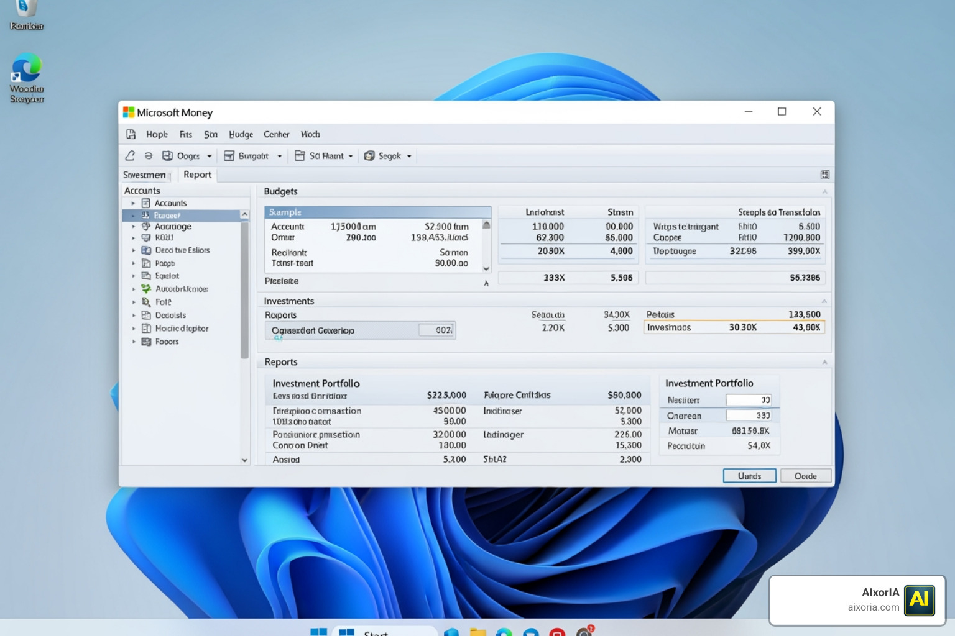Screen dimensions: 955x636
Task: Click the document icon in the menu bar
Action: tap(131, 134)
